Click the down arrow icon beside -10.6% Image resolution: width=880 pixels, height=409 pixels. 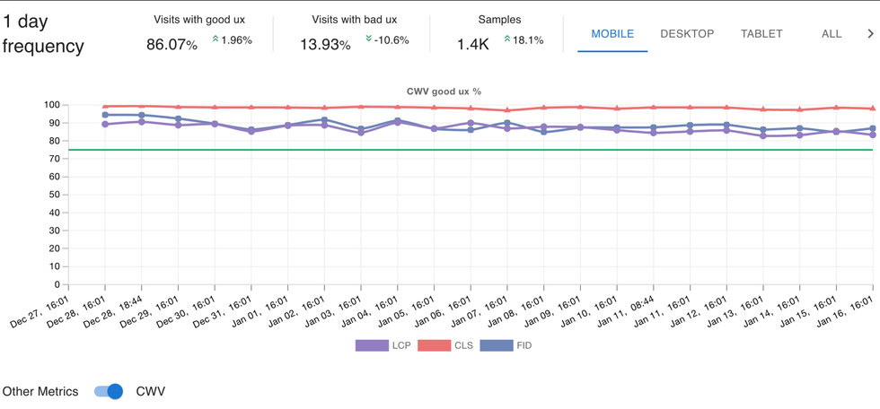(x=369, y=39)
